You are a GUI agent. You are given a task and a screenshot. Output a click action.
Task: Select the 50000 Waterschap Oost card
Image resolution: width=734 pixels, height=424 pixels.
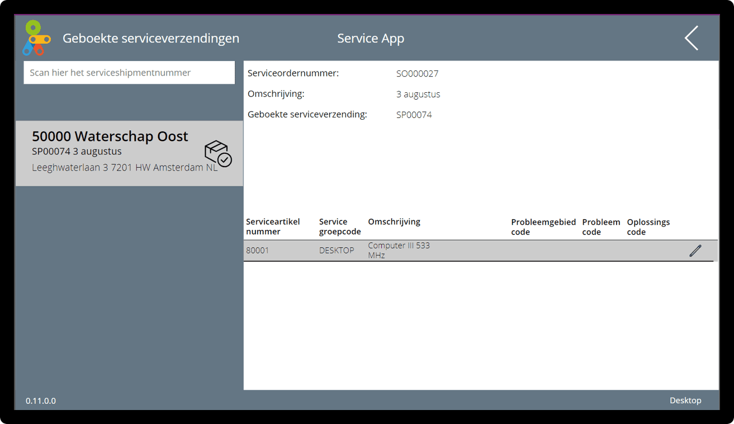[x=129, y=153]
